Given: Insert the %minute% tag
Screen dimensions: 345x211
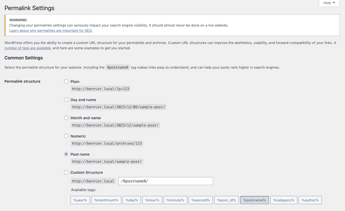Looking at the screenshot, I should [x=175, y=200].
